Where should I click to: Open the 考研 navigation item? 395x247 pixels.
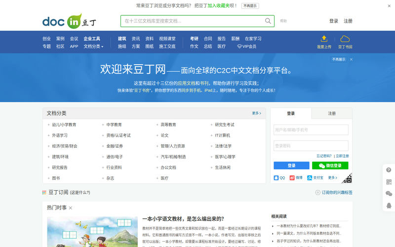point(194,39)
